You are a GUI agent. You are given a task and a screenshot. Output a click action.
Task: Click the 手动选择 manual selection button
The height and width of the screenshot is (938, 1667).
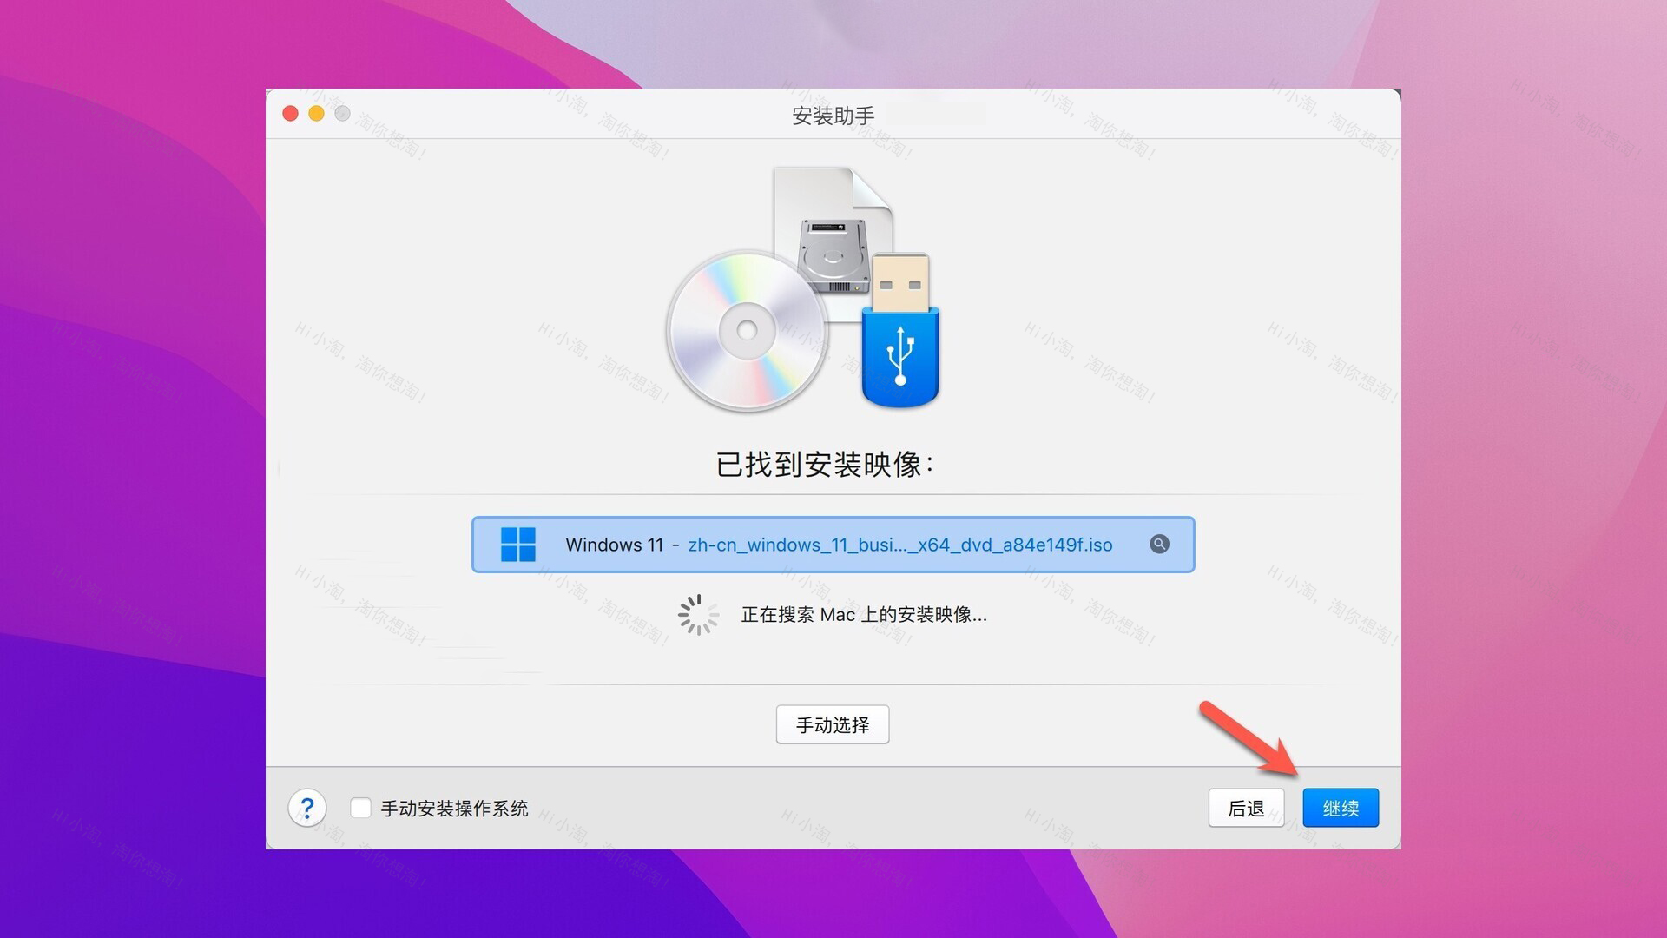tap(833, 723)
